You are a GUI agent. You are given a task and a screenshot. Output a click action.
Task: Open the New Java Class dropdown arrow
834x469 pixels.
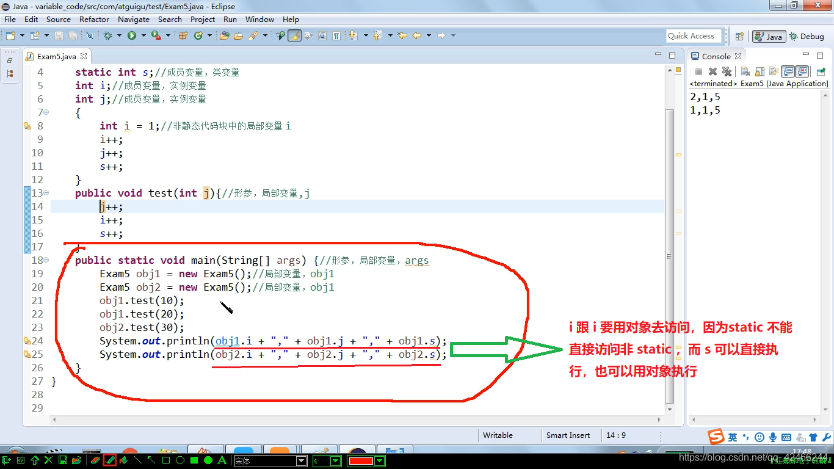pyautogui.click(x=209, y=36)
